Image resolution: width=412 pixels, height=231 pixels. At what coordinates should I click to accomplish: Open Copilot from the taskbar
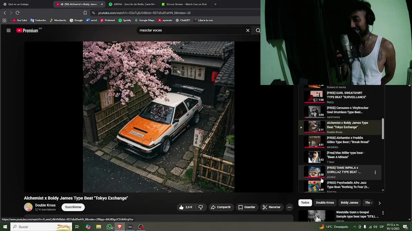point(88,227)
